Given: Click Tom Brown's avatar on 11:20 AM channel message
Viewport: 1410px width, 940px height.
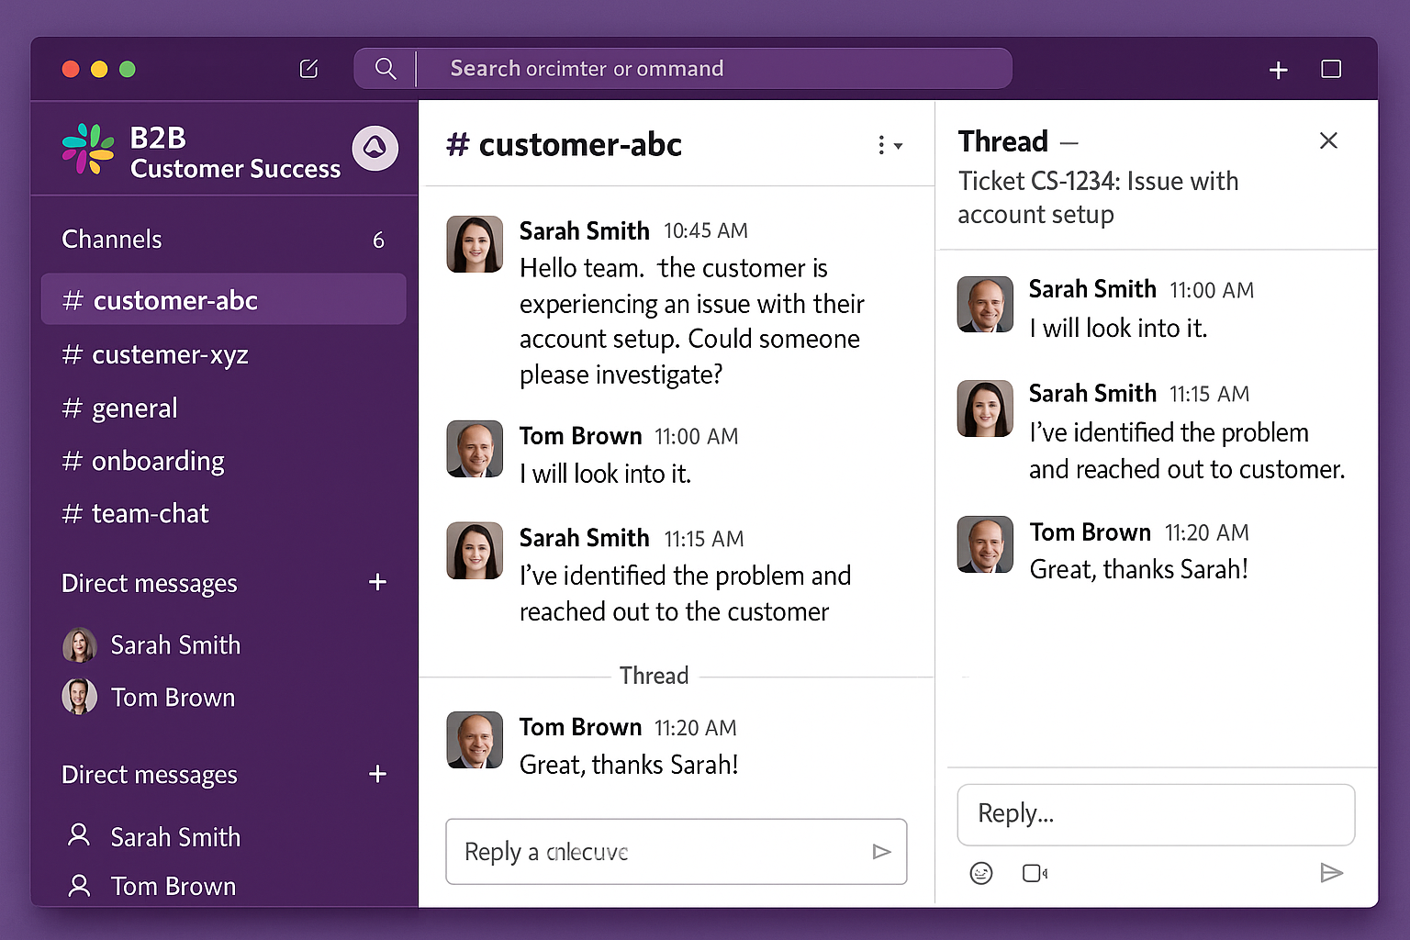Looking at the screenshot, I should click(x=475, y=740).
